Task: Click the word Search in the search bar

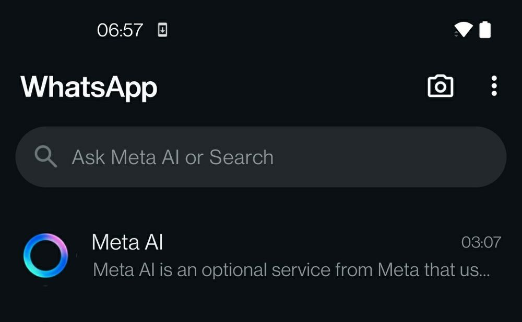Action: click(241, 157)
